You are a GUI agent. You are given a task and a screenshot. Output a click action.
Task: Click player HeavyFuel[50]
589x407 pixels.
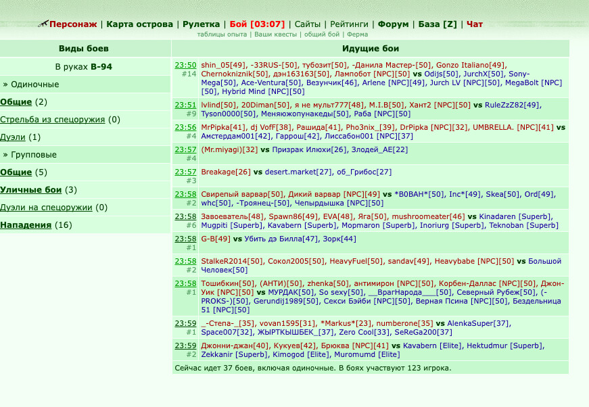356,261
